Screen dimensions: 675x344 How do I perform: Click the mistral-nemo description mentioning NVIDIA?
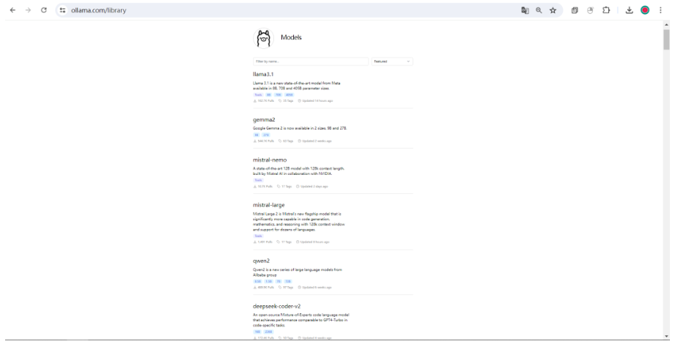point(299,171)
